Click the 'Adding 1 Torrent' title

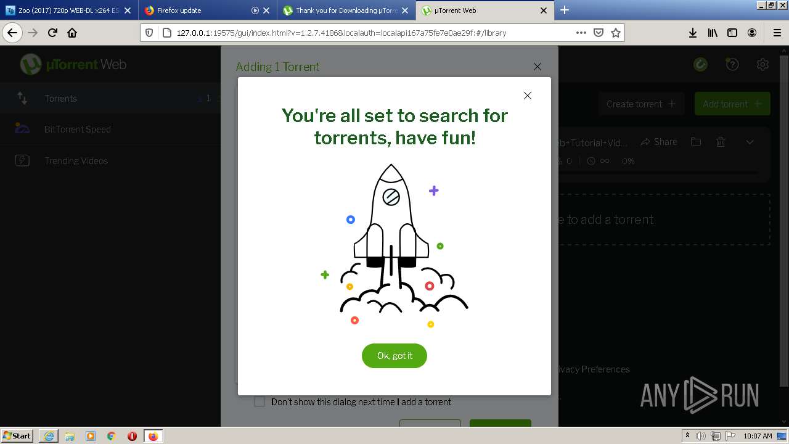(x=277, y=67)
